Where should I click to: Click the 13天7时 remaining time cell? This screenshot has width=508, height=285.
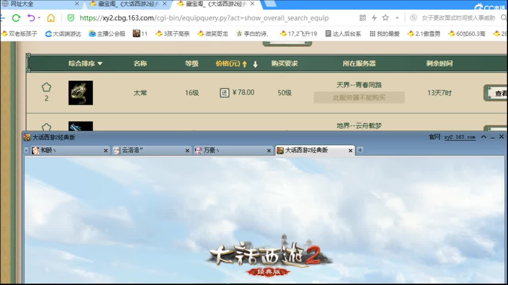coord(439,93)
